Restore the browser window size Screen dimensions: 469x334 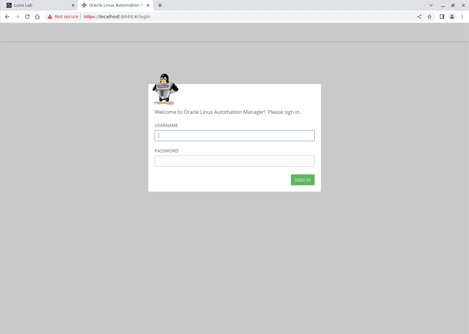pyautogui.click(x=453, y=5)
